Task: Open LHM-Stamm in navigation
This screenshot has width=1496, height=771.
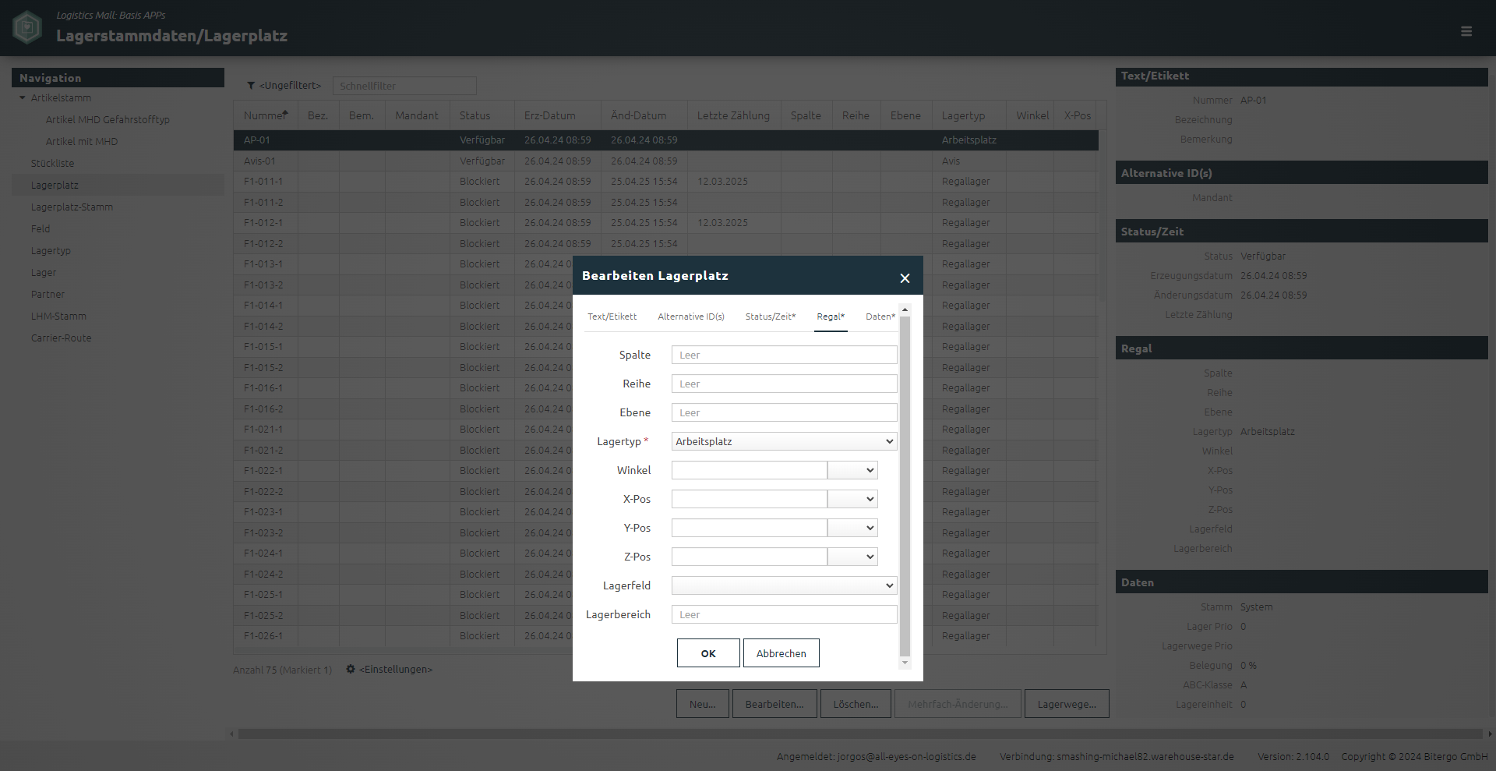Action: click(58, 317)
